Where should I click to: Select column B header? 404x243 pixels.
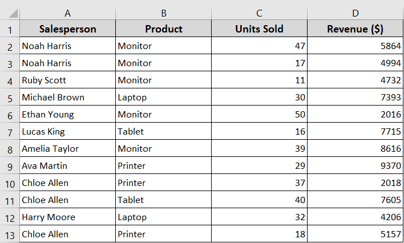point(164,13)
